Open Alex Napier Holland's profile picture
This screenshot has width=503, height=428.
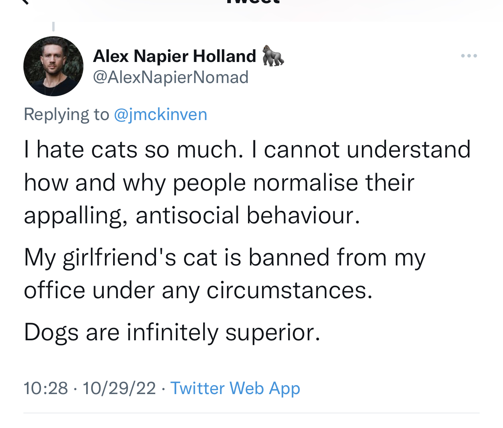coord(53,66)
